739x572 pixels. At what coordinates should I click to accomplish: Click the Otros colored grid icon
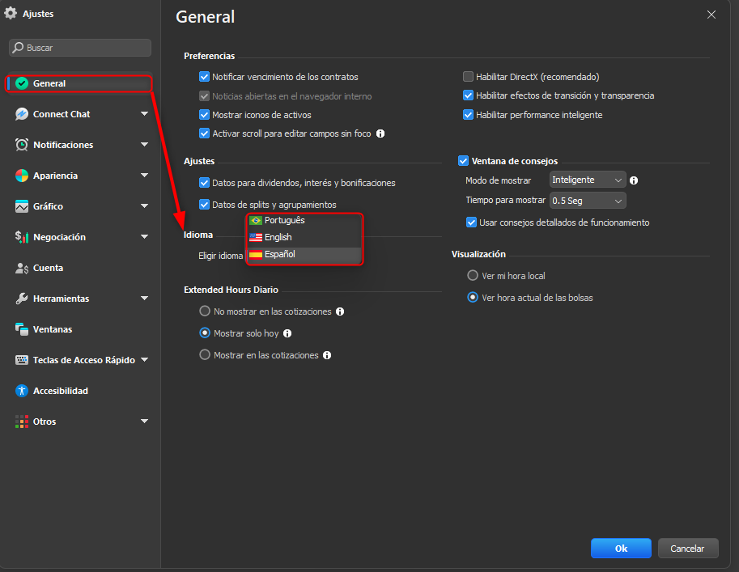coord(22,422)
